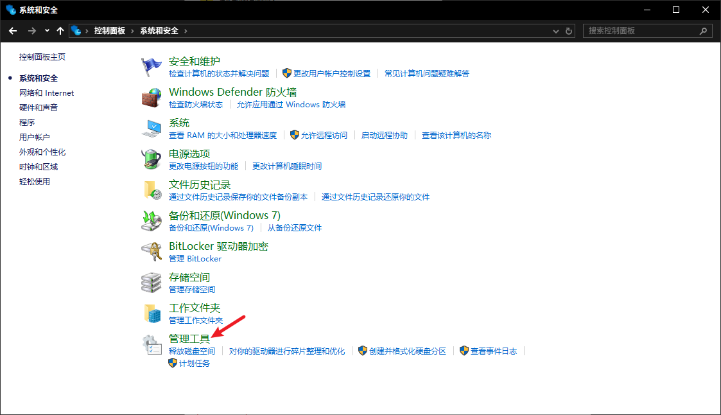This screenshot has width=721, height=415.
Task: Open 备份和还原(Windows 7) heading
Action: coord(225,215)
